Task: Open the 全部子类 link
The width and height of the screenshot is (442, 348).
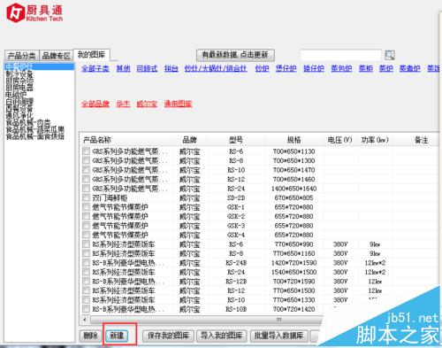Action: pos(95,68)
